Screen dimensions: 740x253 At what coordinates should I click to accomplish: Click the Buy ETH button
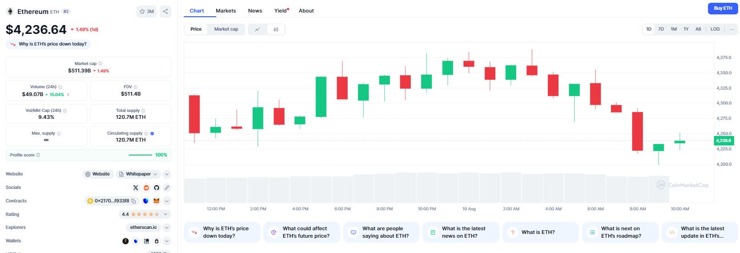pos(722,8)
